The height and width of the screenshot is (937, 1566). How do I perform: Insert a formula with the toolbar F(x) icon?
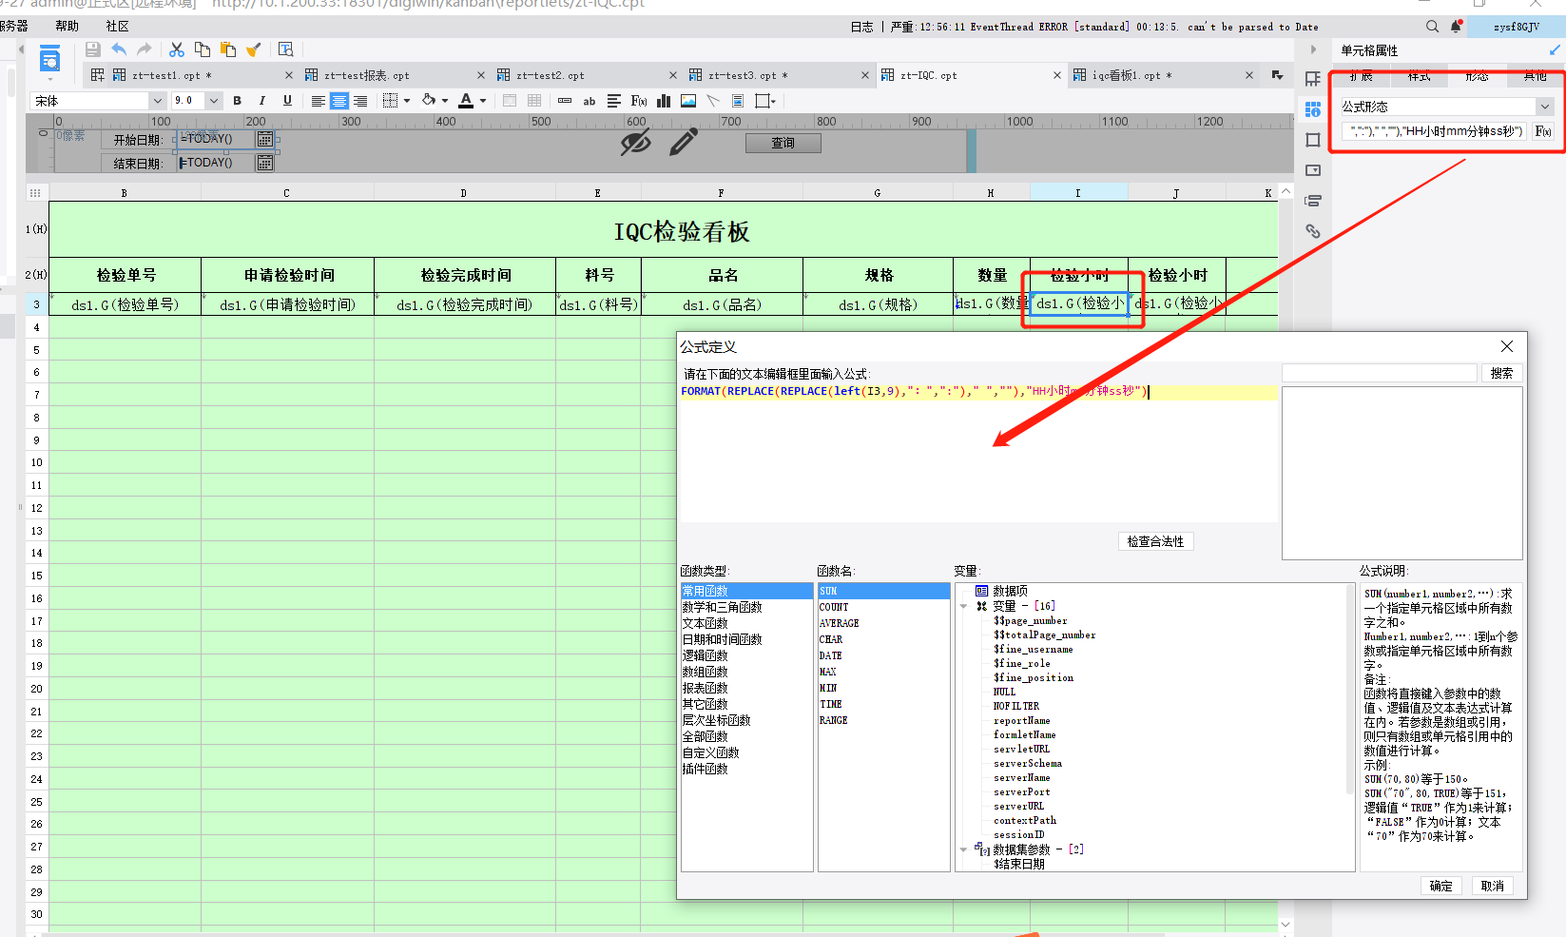(x=639, y=101)
